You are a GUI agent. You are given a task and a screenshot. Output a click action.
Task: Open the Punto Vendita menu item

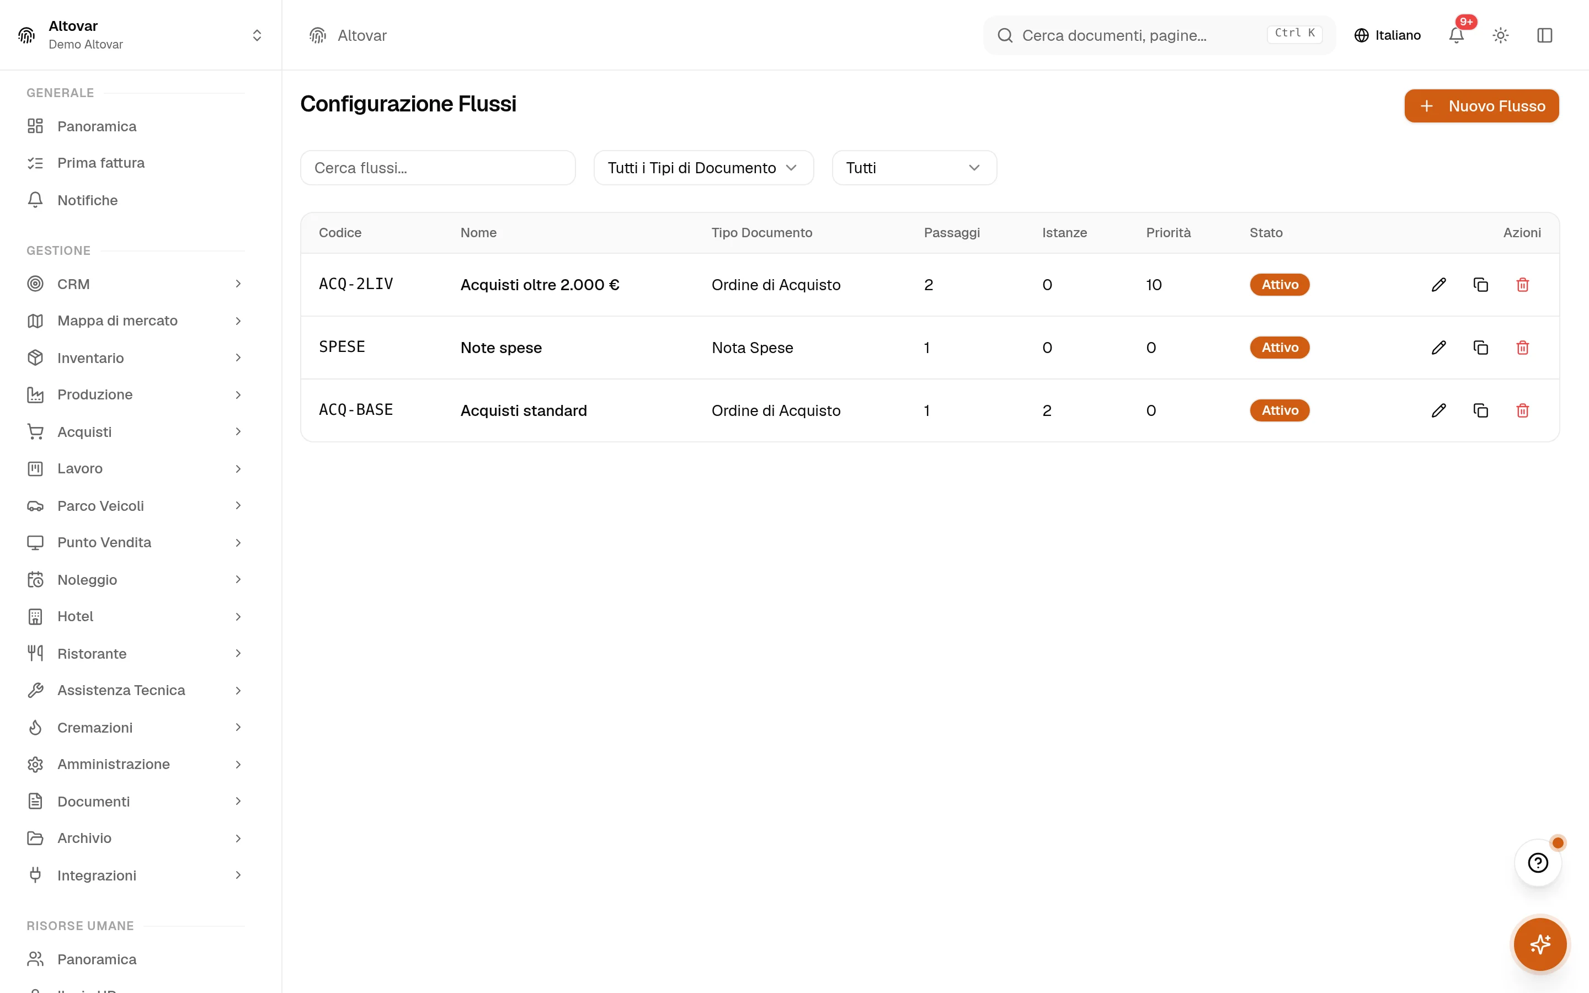click(x=135, y=542)
